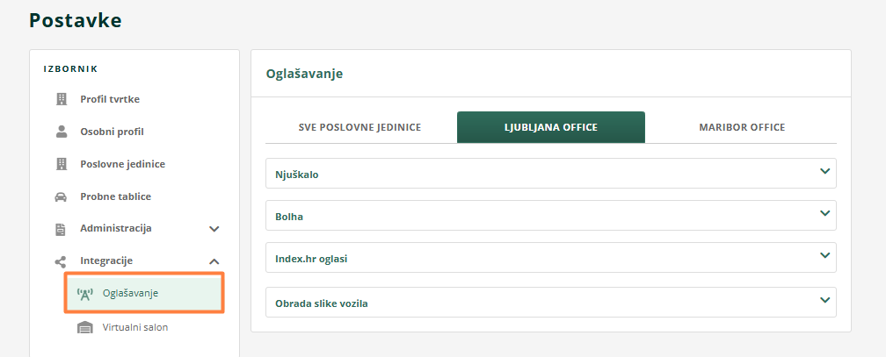Click the building icon beside Poslovne jedinice
Screen dimensions: 886x357
[62, 164]
